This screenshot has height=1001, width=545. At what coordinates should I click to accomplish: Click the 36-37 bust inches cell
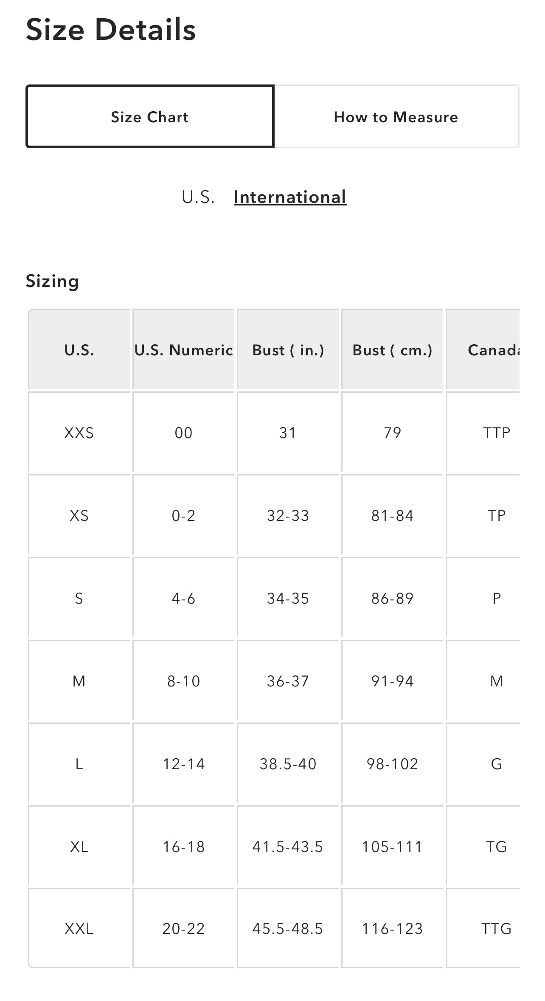tap(288, 681)
